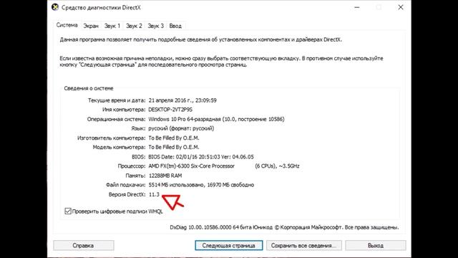Image resolution: width=458 pixels, height=258 pixels.
Task: Click the Сведения о системе group label
Action: tap(89, 88)
